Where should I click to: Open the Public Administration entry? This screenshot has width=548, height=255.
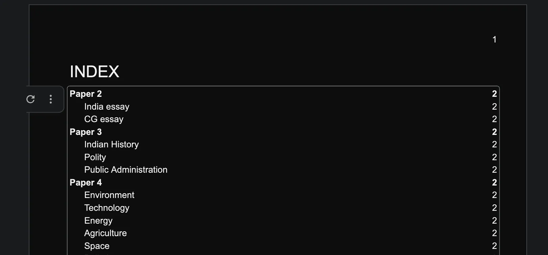point(125,170)
